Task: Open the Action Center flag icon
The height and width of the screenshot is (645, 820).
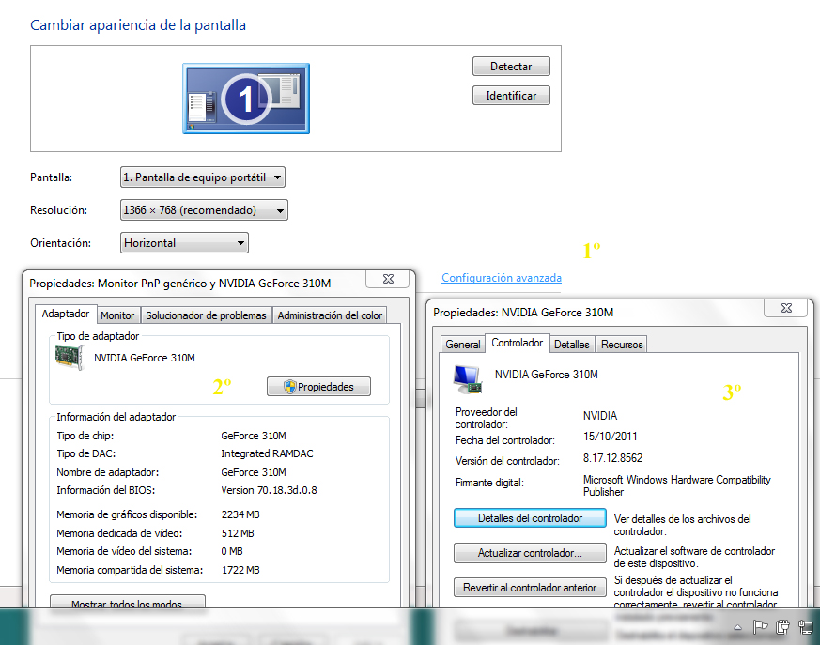Action: pos(760,627)
